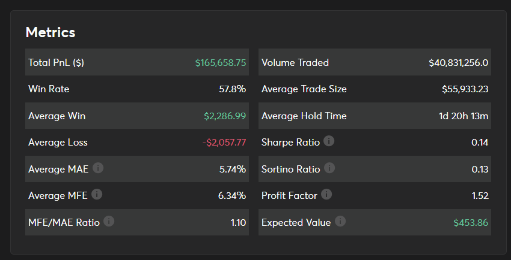Image resolution: width=511 pixels, height=260 pixels.
Task: Click the Metrics panel heading
Action: coord(50,32)
